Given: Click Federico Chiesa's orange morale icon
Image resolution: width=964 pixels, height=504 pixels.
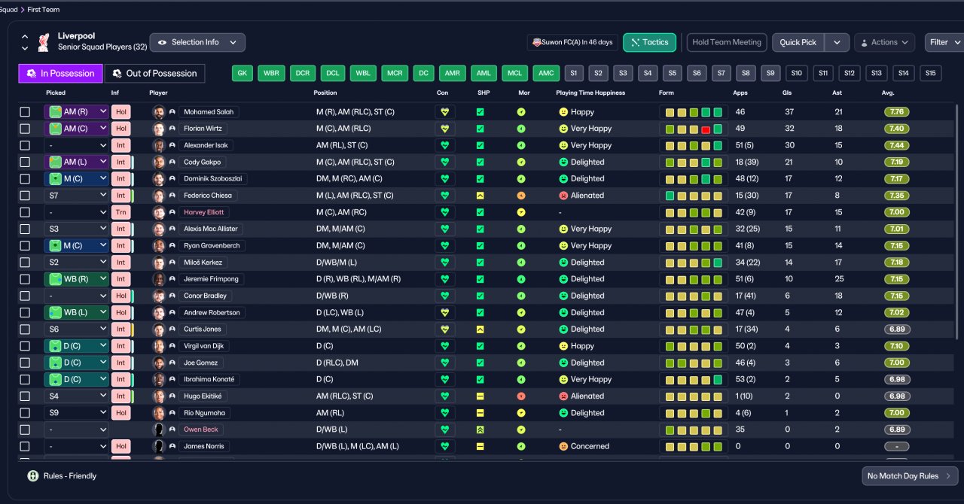Looking at the screenshot, I should 521,196.
